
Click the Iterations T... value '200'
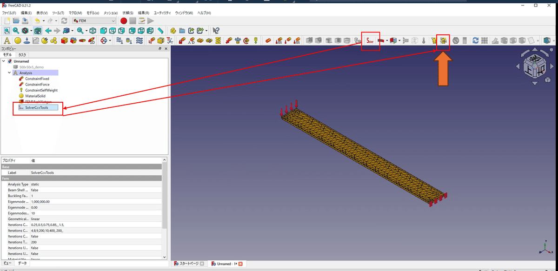pos(33,242)
